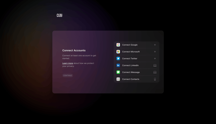Viewport: 216px width, 124px height.
Task: Select Connect Twitter text
Action: [x=130, y=59]
